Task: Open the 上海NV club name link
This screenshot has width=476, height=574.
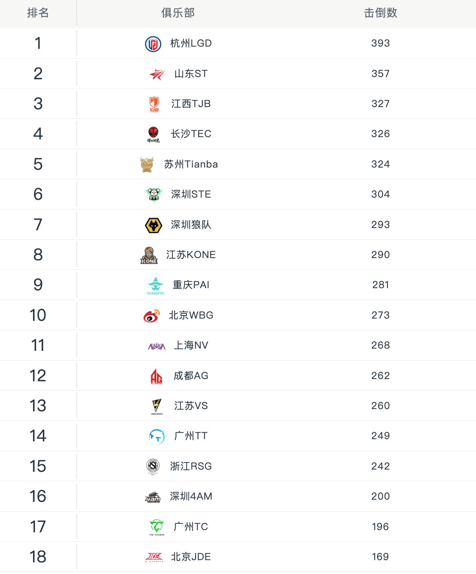Action: point(191,345)
